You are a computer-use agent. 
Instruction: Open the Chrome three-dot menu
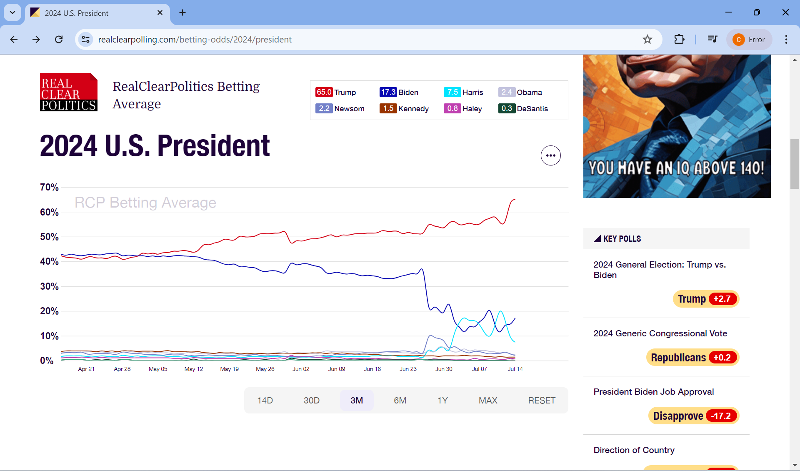coord(786,40)
